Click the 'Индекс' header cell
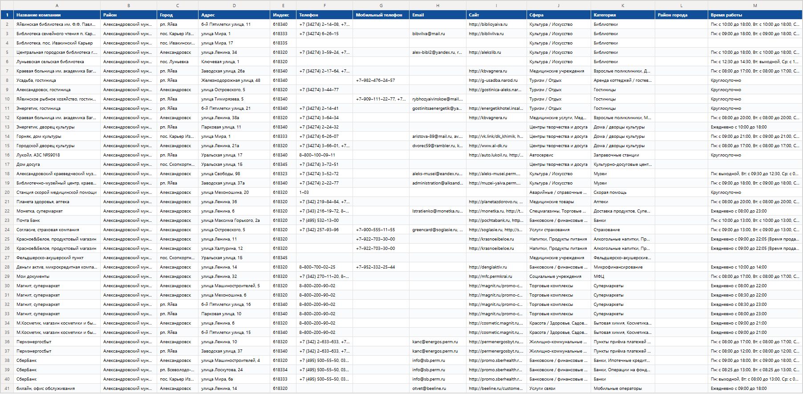The width and height of the screenshot is (803, 401). [283, 15]
